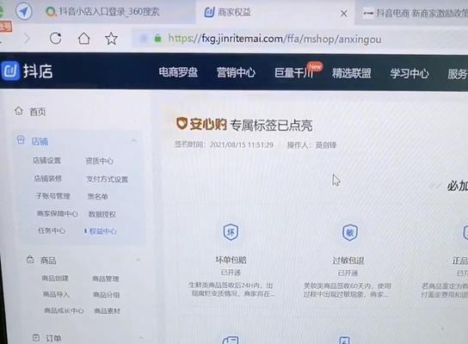Click the 过敏包退 title text
468x344 pixels.
pyautogui.click(x=348, y=261)
